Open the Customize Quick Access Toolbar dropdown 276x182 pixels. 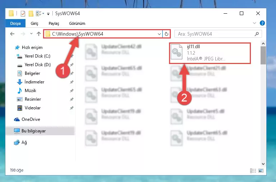pyautogui.click(x=48, y=14)
